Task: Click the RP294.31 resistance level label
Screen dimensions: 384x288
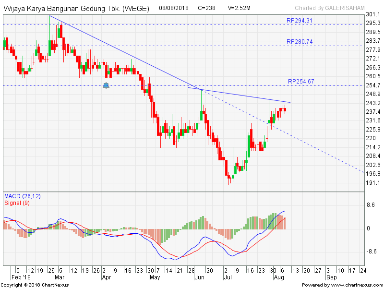Action: [x=299, y=21]
